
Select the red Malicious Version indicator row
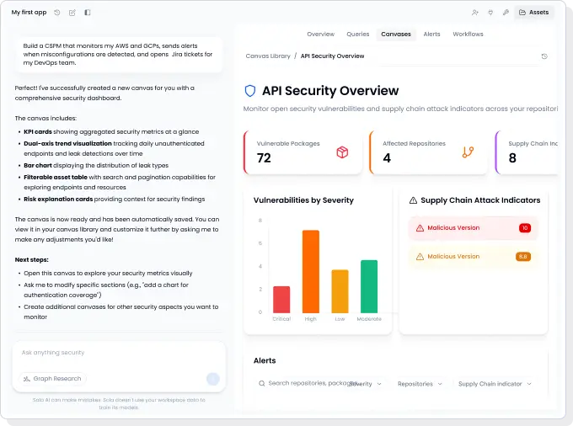click(474, 228)
